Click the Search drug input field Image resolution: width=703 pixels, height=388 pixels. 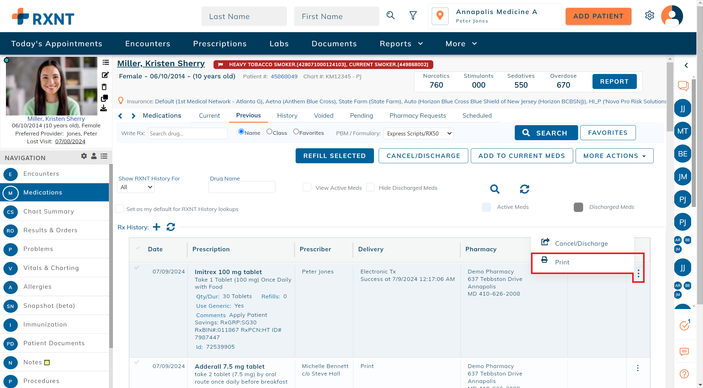pyautogui.click(x=187, y=134)
